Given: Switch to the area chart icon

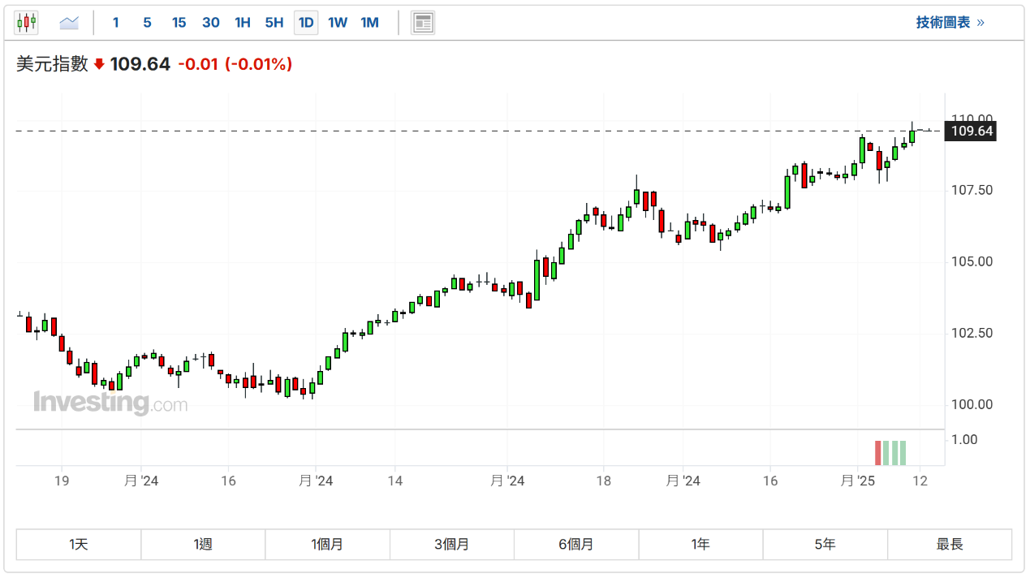Looking at the screenshot, I should pos(69,23).
